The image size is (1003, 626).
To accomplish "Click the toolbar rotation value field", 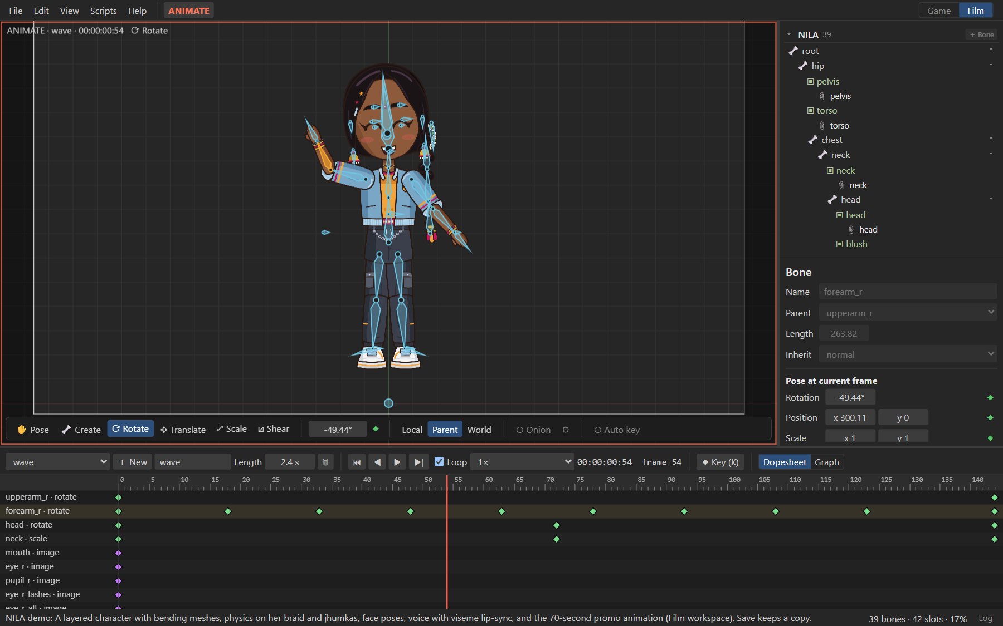I will tap(338, 430).
